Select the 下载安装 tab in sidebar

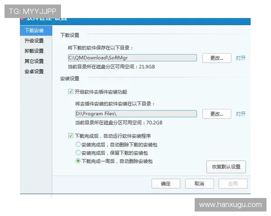36,31
